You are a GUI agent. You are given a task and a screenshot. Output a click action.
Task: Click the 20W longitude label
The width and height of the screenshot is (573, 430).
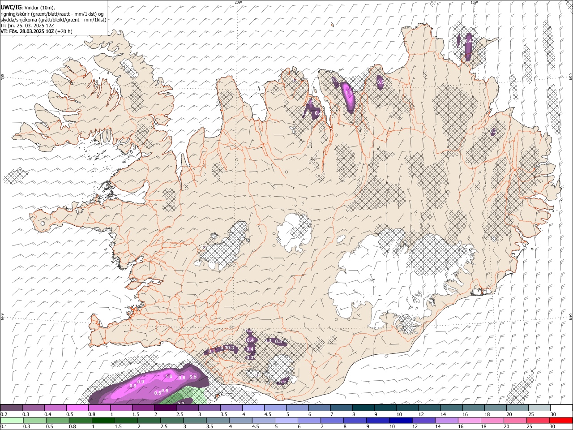click(238, 2)
